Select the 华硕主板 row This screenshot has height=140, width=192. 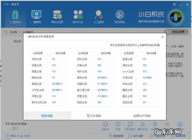(49, 59)
